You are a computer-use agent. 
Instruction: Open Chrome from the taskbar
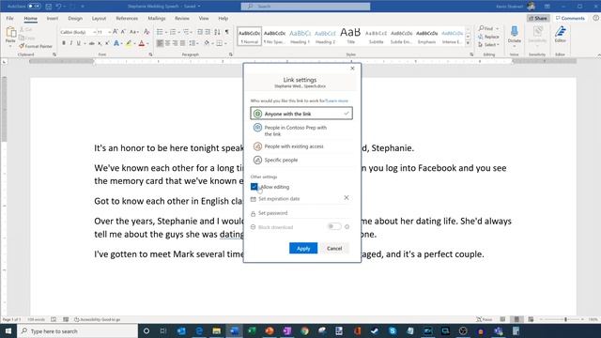[x=304, y=330]
